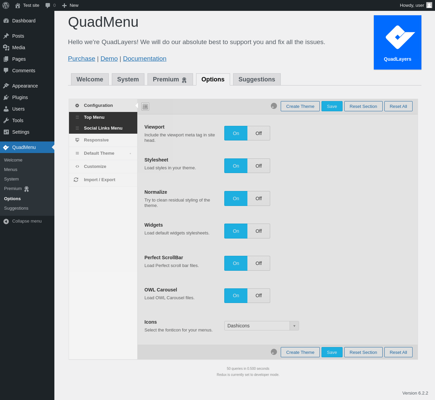Click the Posts pushpin icon
The width and height of the screenshot is (435, 400).
pos(6,36)
